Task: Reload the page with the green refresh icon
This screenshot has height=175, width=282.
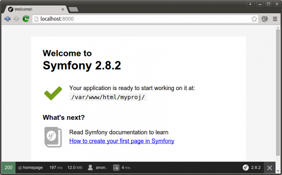Action: click(x=26, y=19)
